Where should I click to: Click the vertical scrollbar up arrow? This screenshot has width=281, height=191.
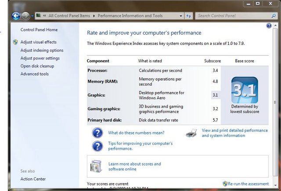pos(275,25)
